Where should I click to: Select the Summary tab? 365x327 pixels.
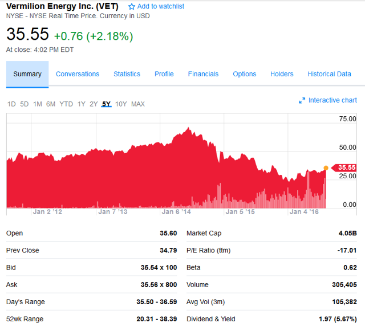click(x=27, y=74)
